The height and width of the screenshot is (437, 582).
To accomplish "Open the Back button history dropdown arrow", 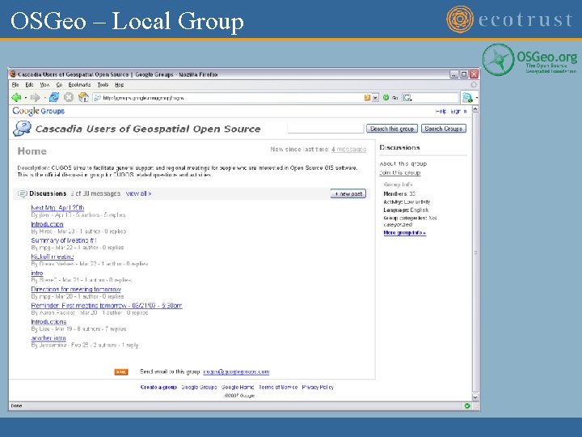I will 26,98.
